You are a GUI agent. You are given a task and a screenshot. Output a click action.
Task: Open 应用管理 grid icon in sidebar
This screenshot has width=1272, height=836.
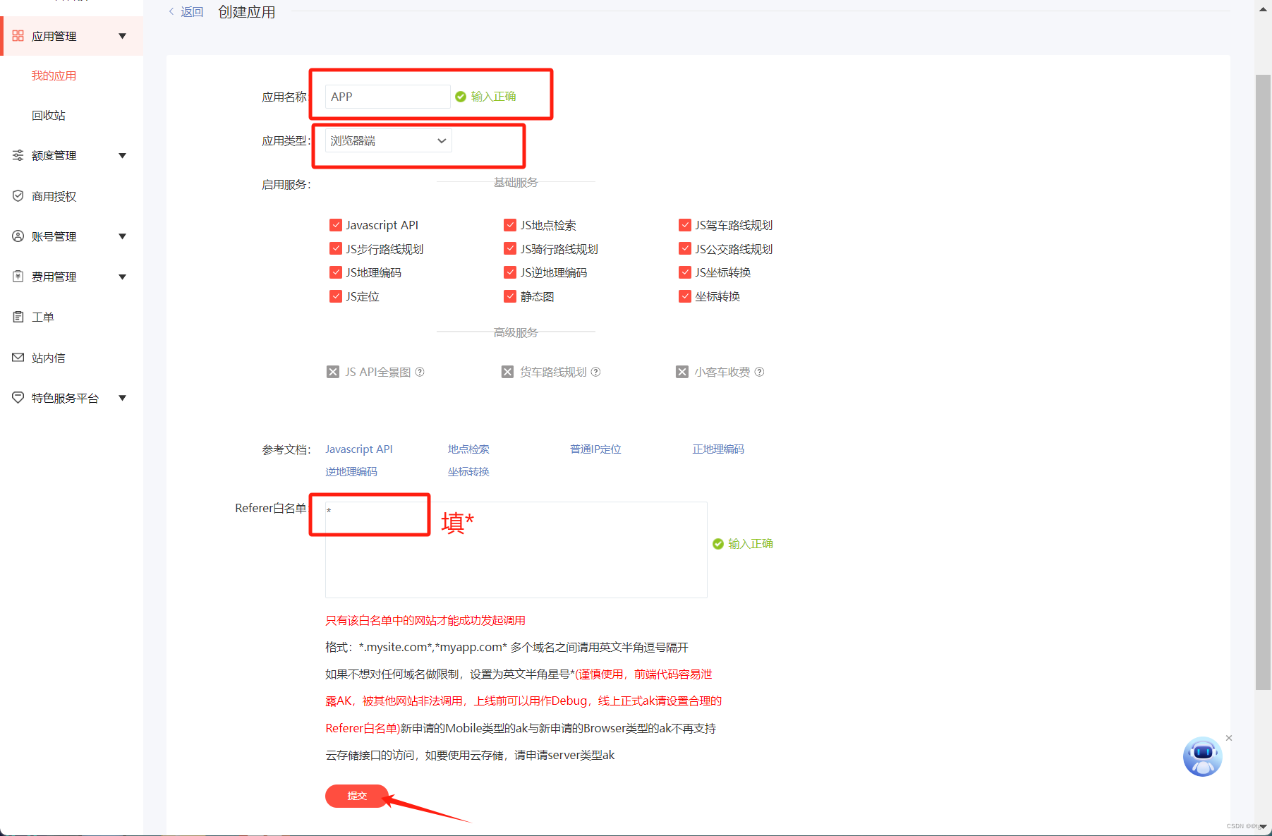coord(18,35)
